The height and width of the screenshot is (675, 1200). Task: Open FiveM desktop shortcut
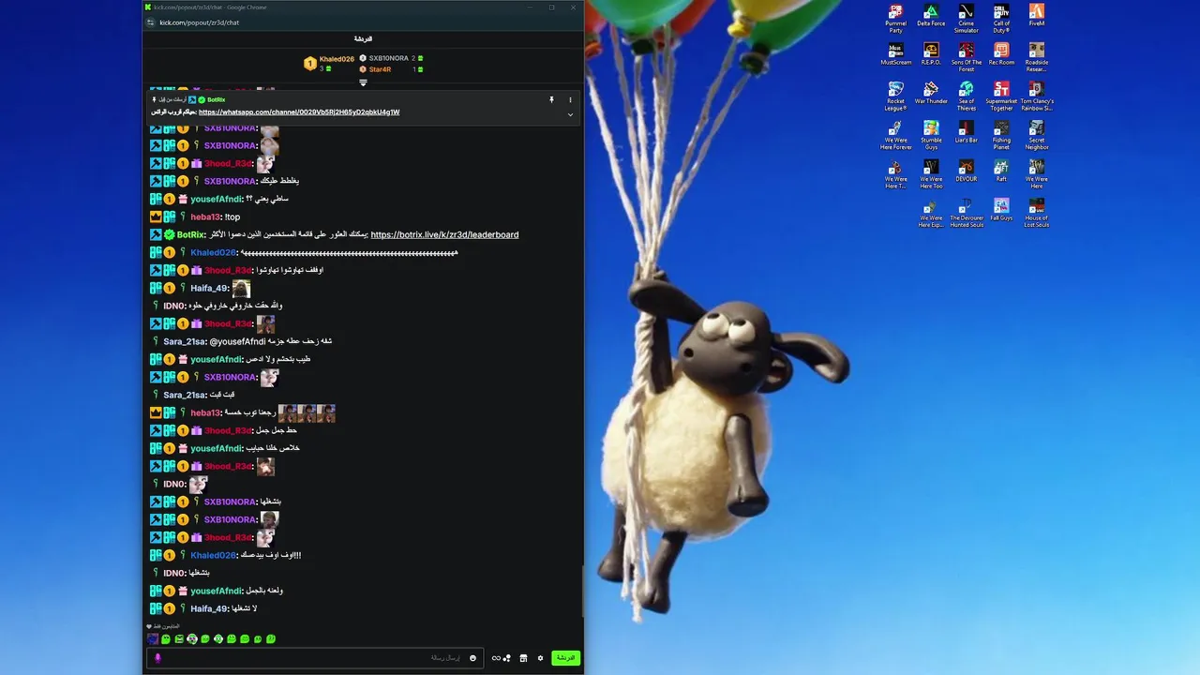pos(1036,17)
